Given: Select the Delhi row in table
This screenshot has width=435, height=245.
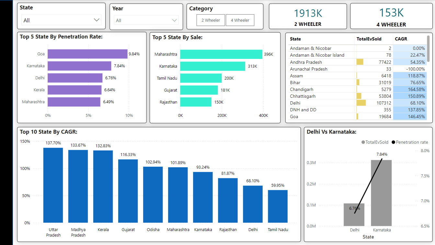Looking at the screenshot, I should pyautogui.click(x=358, y=103).
